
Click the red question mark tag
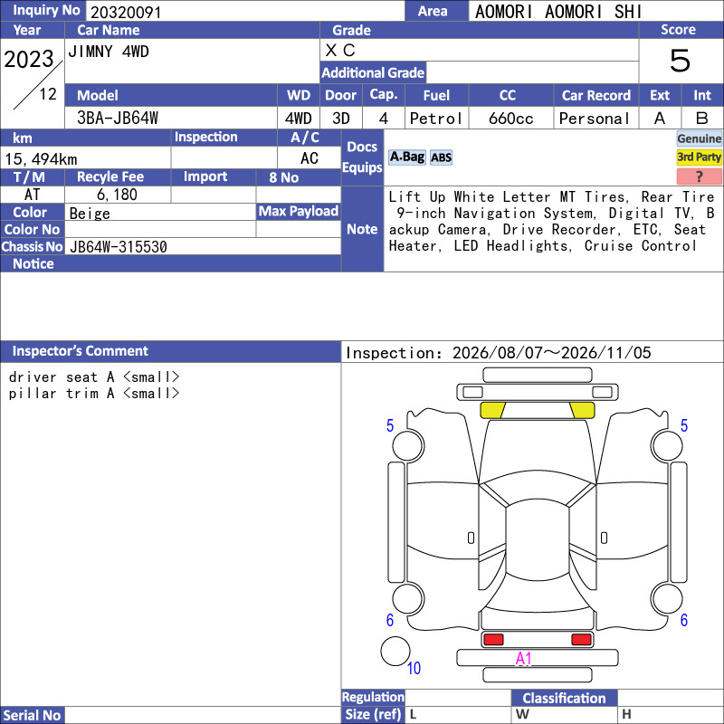[x=699, y=176]
